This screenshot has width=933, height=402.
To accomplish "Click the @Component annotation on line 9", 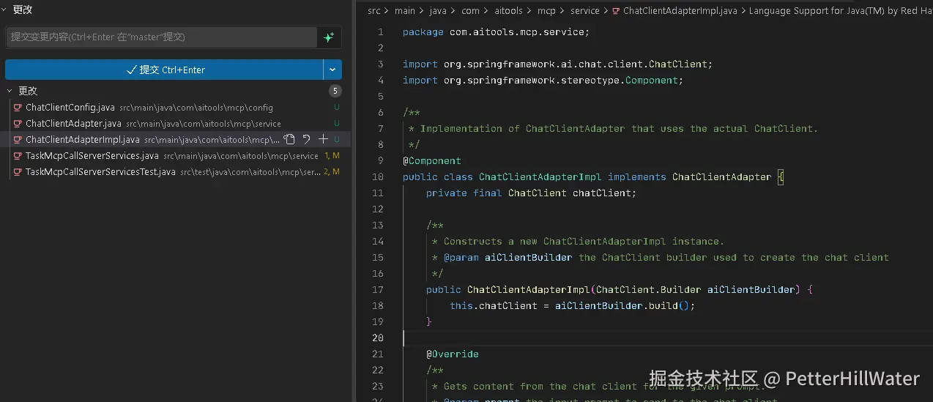I will tap(432, 161).
